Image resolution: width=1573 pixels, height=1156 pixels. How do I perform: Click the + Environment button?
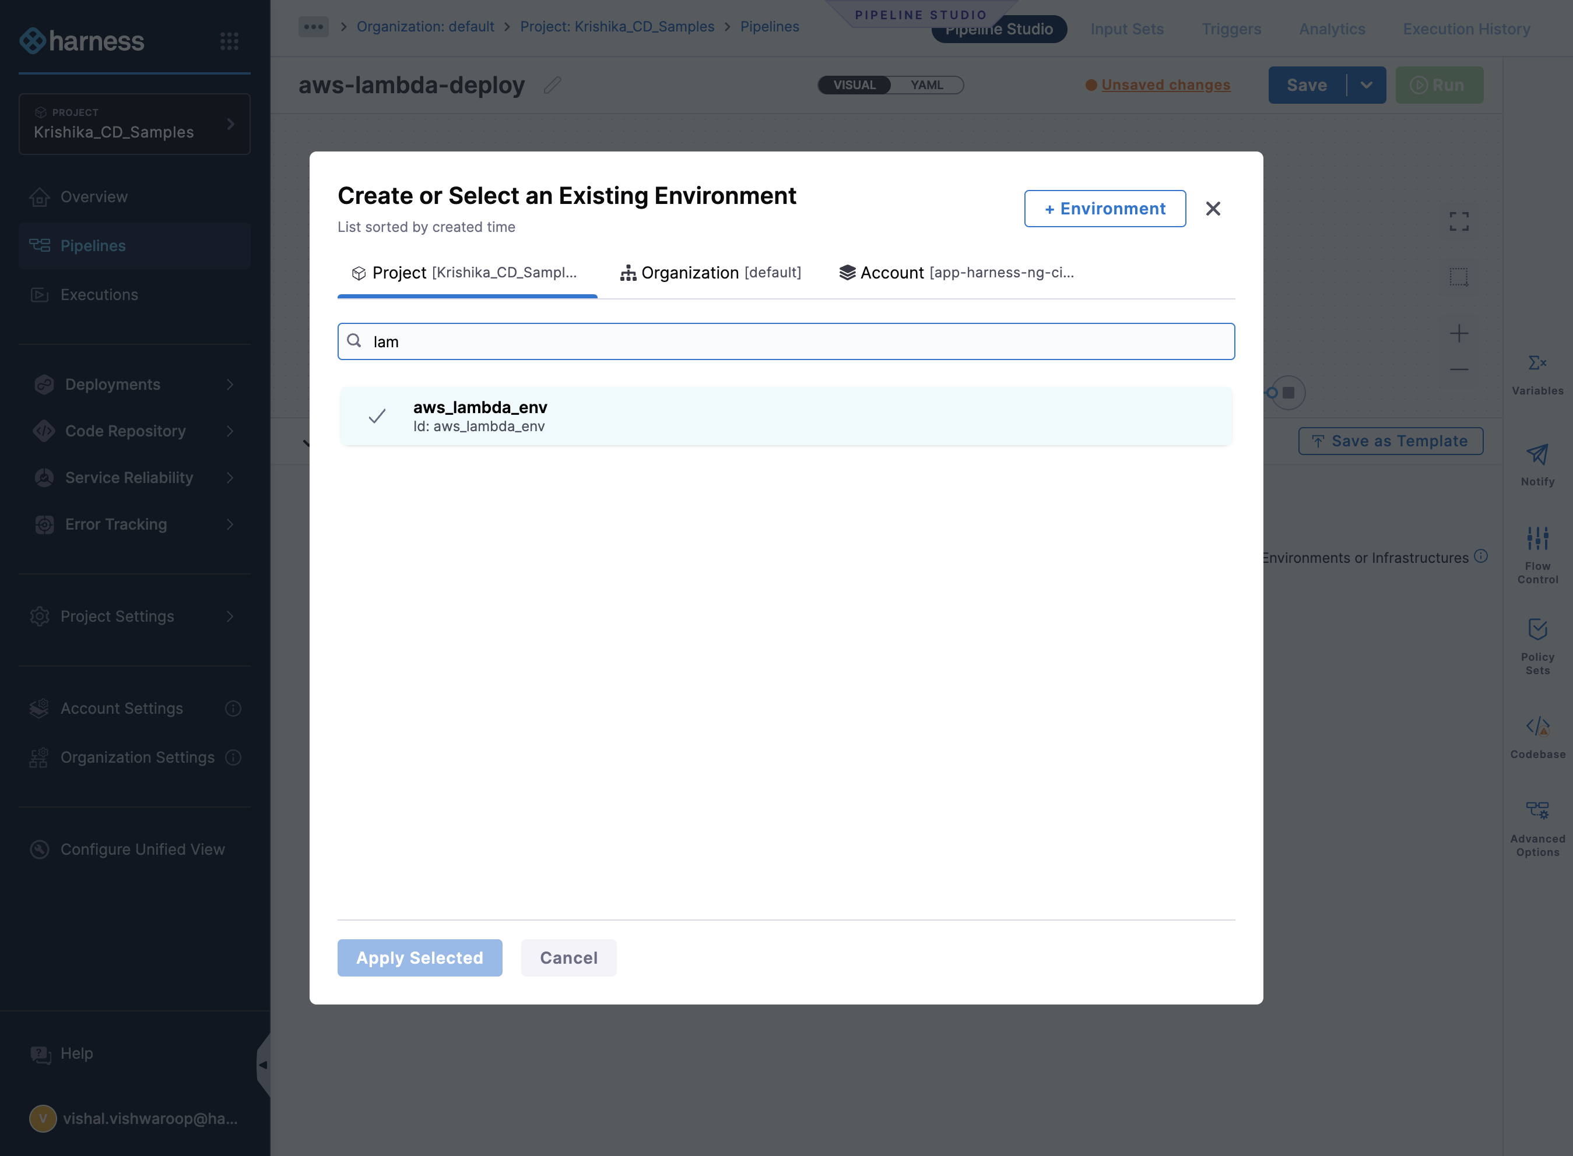pos(1105,209)
